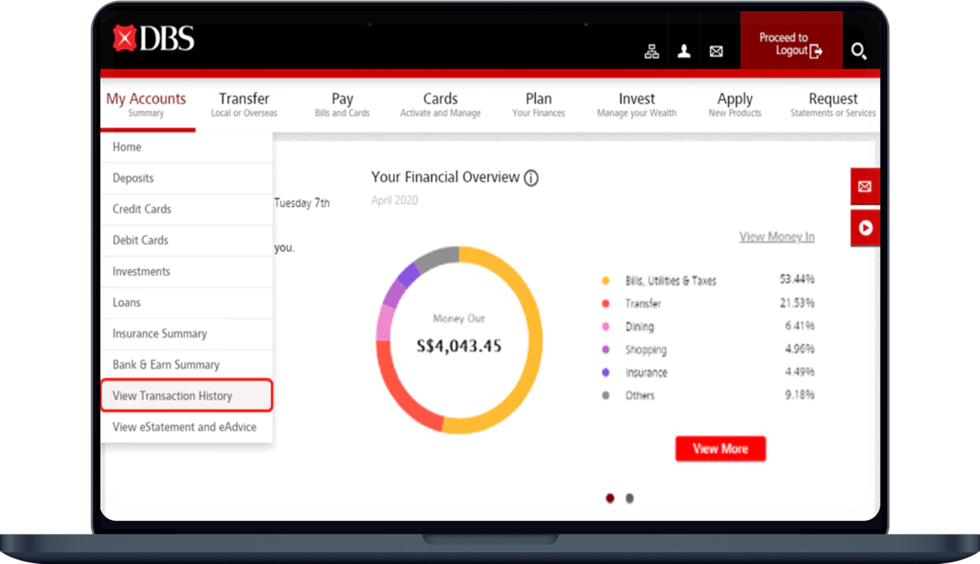Open the user profile icon
980x564 pixels.
[683, 51]
